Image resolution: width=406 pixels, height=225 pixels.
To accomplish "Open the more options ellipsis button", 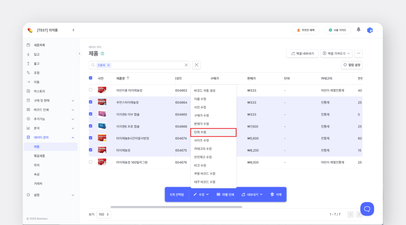I will (358, 53).
